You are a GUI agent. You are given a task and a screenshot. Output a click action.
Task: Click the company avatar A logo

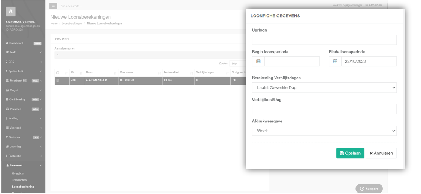pyautogui.click(x=10, y=12)
